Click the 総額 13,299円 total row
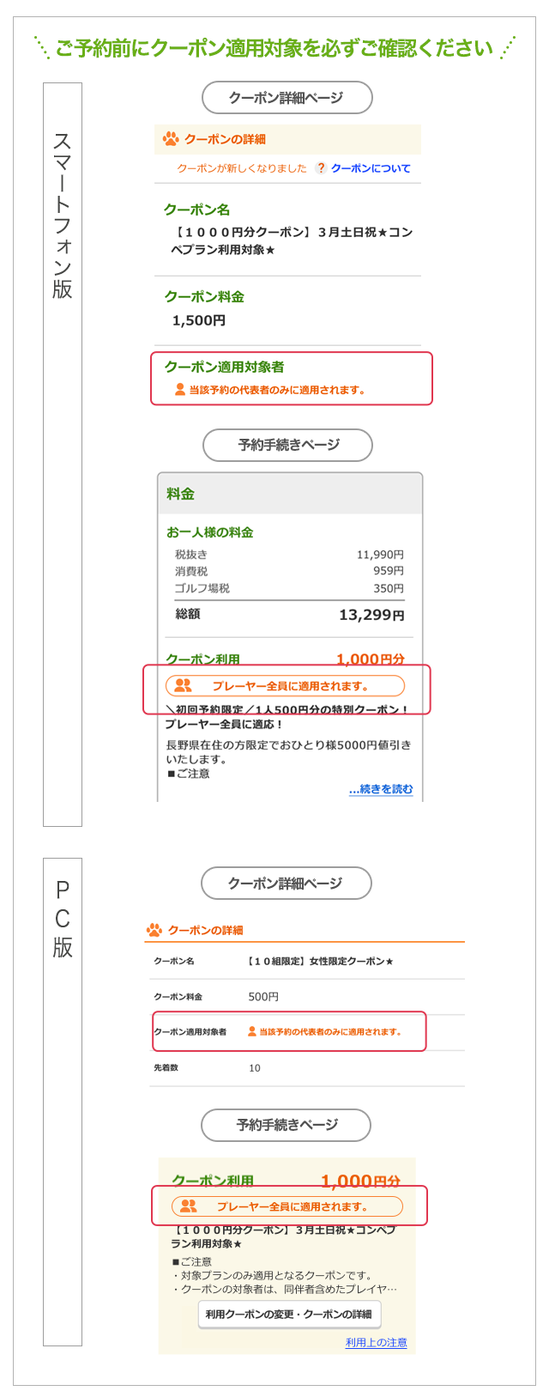The image size is (549, 1391). tap(289, 615)
